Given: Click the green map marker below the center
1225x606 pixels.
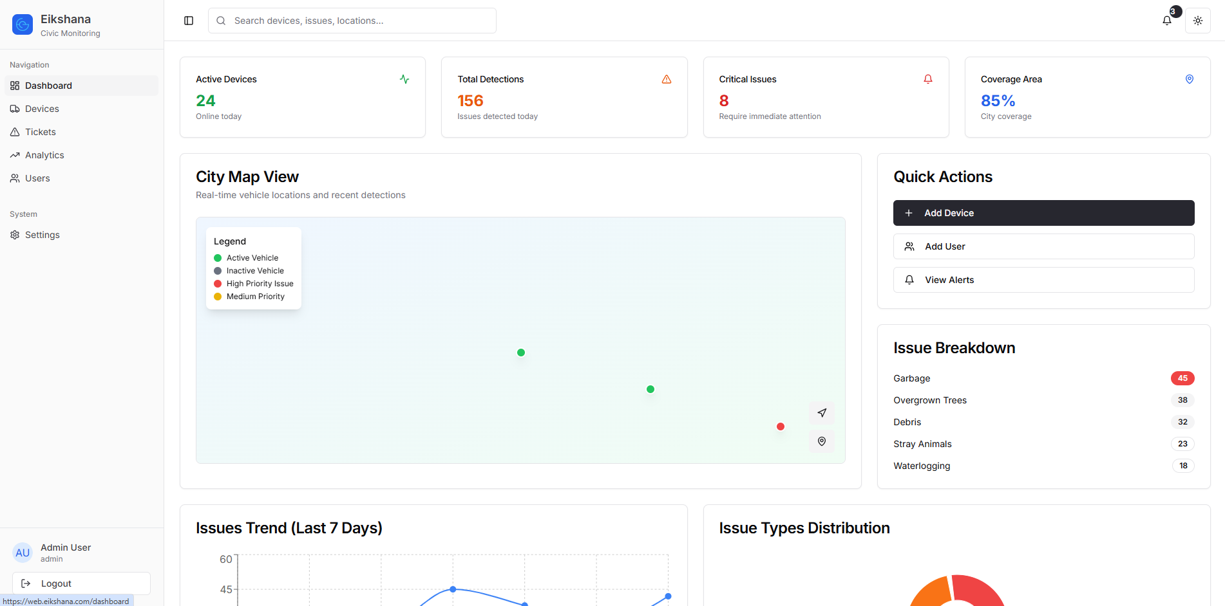Looking at the screenshot, I should click(650, 389).
